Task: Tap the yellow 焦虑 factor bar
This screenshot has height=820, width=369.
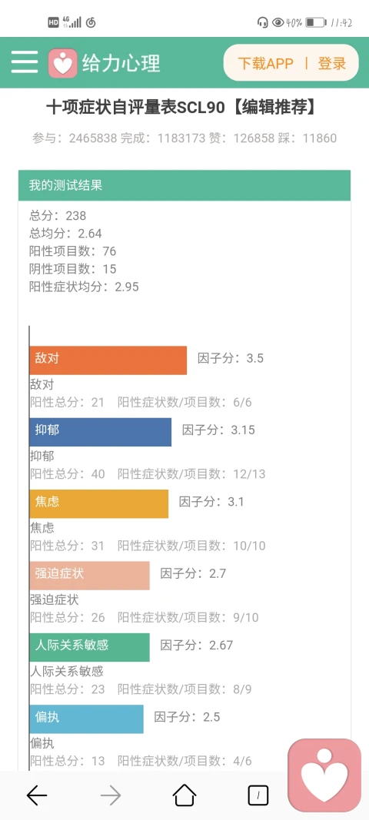Action: [99, 503]
